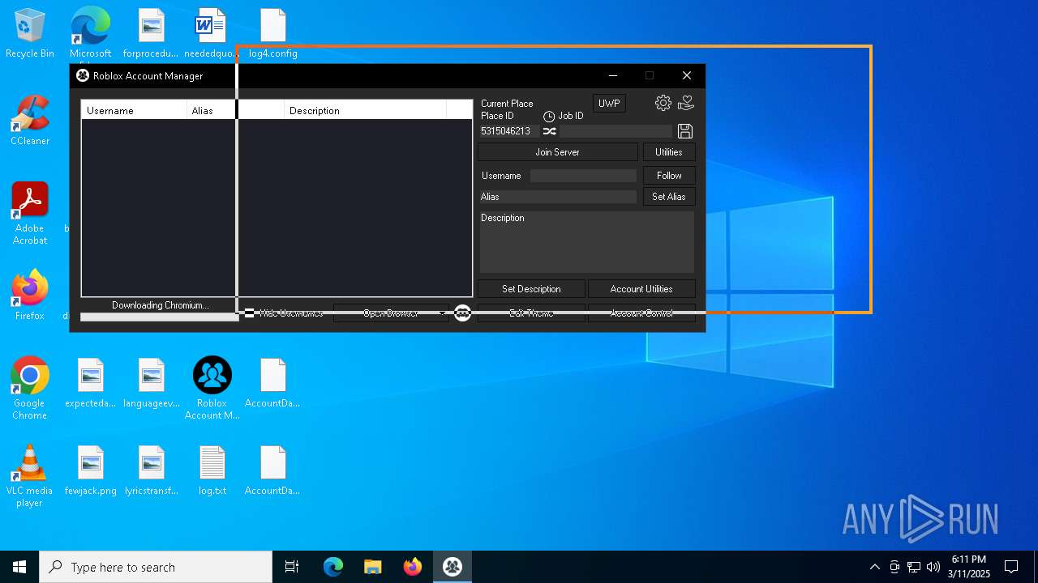
Task: Click the Follow button
Action: tap(669, 176)
